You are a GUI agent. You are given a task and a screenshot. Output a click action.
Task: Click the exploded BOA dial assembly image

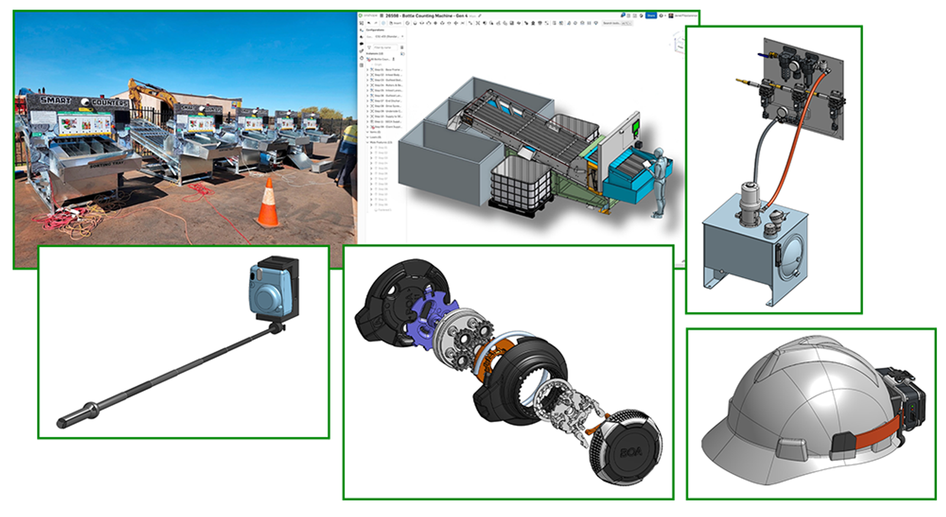508,372
